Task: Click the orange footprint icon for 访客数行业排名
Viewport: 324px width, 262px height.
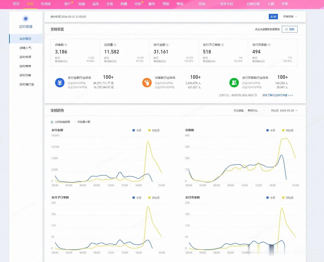Action: tap(147, 83)
